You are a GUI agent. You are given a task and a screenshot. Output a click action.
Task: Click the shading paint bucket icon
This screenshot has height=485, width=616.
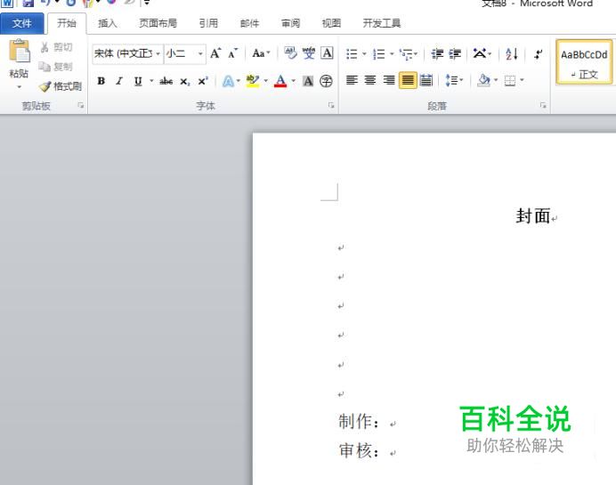tap(483, 80)
